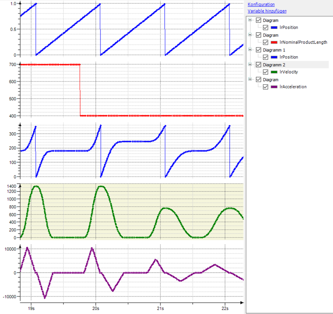
Task: Select the lrNominalProductLength variable label
Action: coord(303,43)
